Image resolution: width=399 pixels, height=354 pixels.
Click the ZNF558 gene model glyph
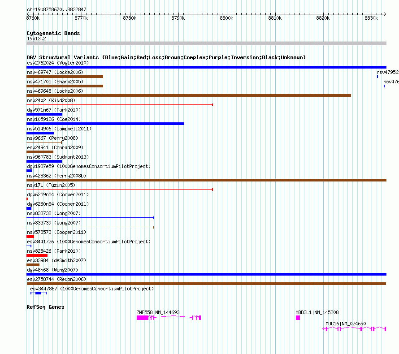pyautogui.click(x=169, y=318)
